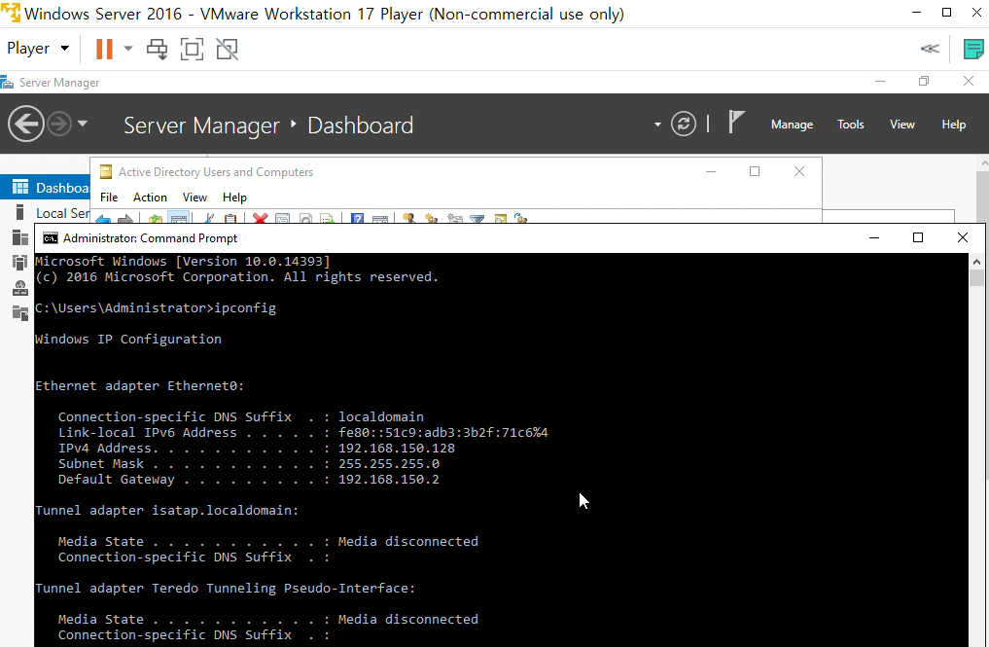The width and height of the screenshot is (989, 647).
Task: Click the VMware Unity mode icon
Action: [227, 49]
